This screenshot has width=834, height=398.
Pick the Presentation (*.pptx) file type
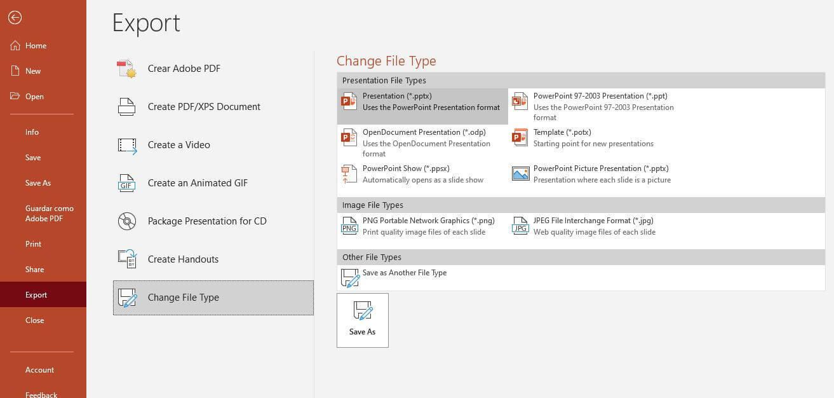[x=422, y=106]
